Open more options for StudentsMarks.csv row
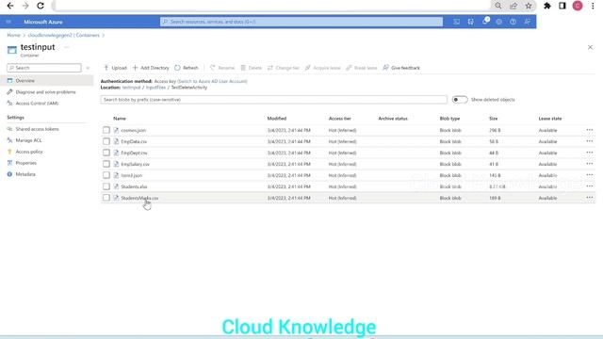 (x=590, y=198)
